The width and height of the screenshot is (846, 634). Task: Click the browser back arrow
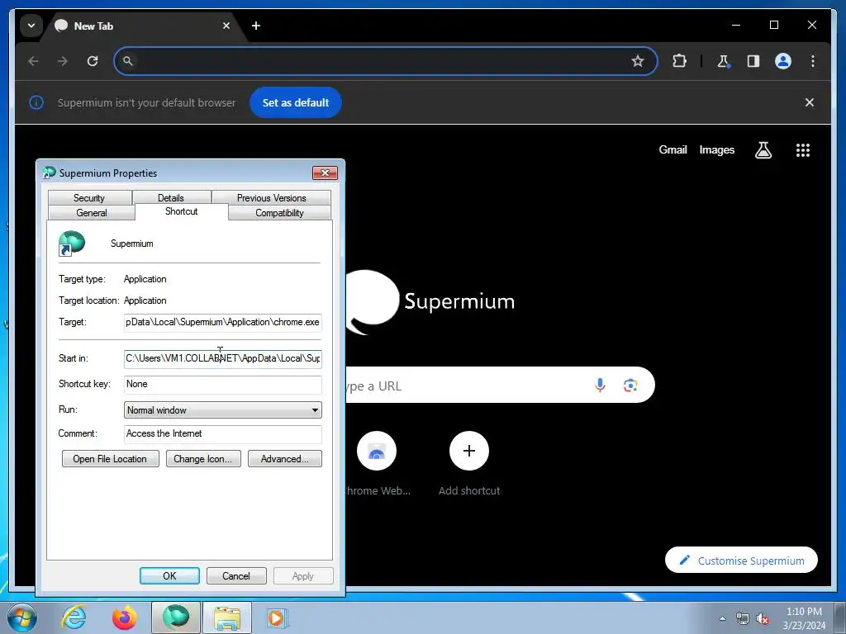pyautogui.click(x=33, y=61)
